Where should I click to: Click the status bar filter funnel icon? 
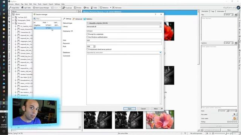(185, 133)
